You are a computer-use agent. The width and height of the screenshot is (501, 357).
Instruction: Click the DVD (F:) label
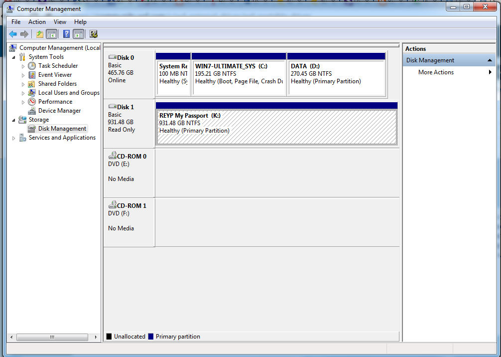[x=119, y=213]
